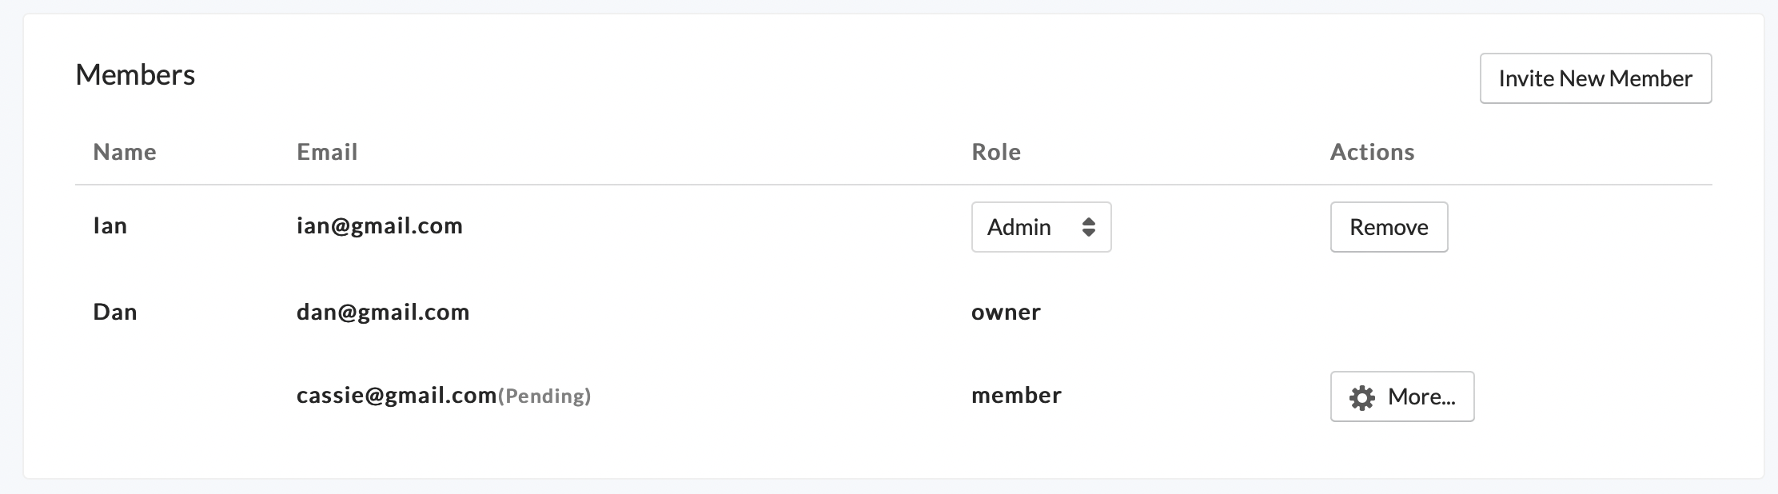Click the gear icon in More button
This screenshot has height=494, width=1778.
pyautogui.click(x=1361, y=397)
